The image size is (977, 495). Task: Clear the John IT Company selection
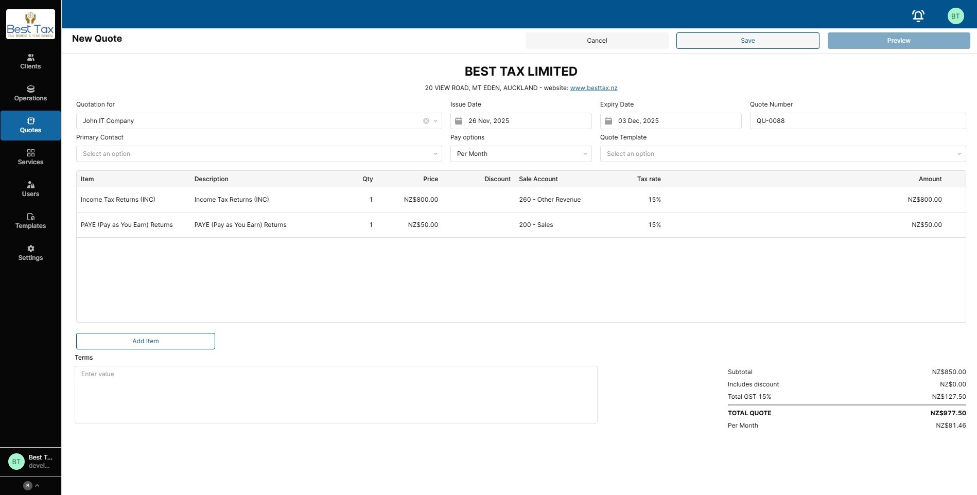click(426, 121)
